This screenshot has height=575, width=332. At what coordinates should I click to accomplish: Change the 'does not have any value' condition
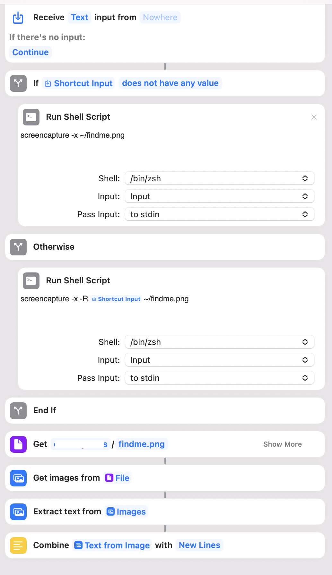170,83
